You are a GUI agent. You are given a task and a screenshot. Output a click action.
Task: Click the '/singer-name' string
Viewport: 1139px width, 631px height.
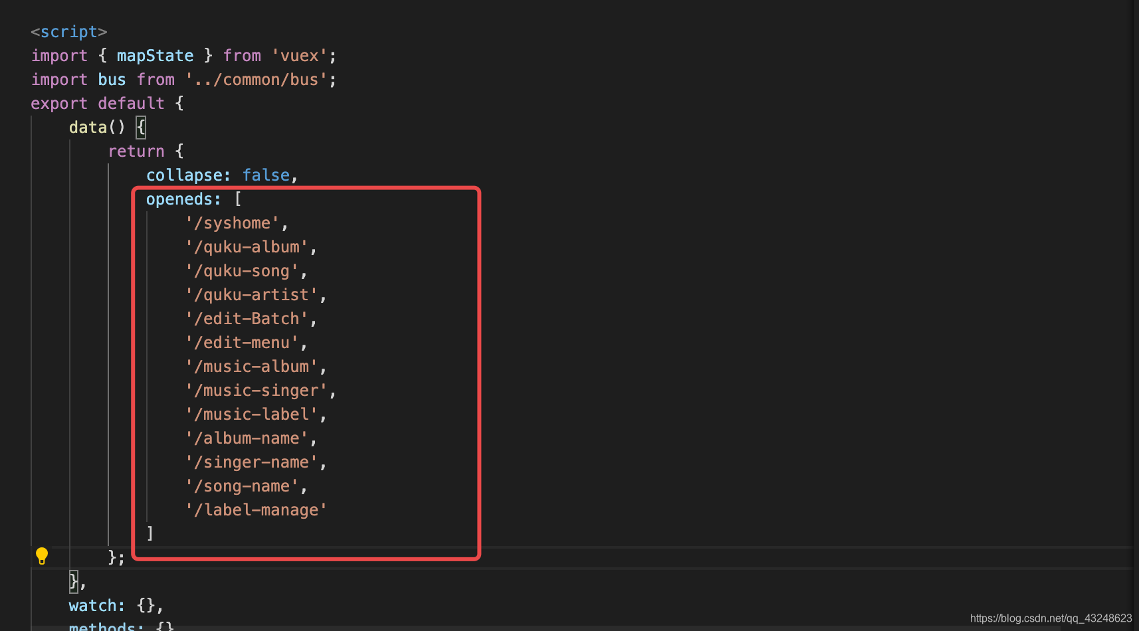252,462
